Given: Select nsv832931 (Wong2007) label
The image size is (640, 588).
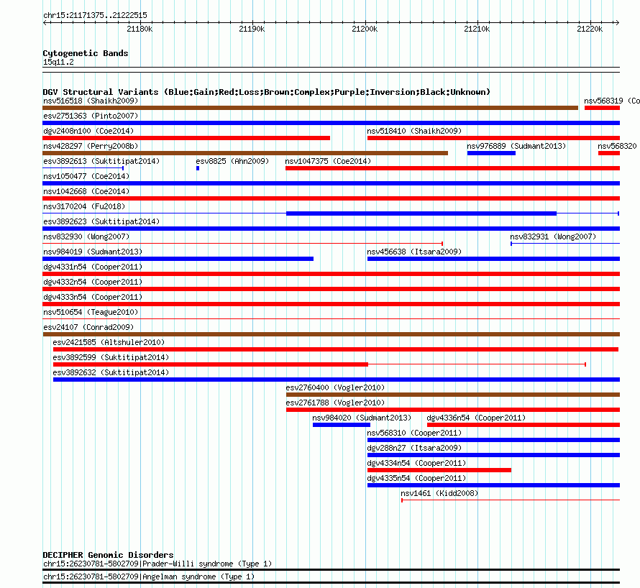Looking at the screenshot, I should (x=553, y=236).
